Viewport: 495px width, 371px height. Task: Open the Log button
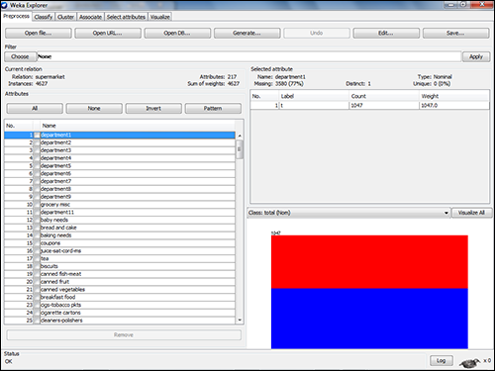point(442,360)
